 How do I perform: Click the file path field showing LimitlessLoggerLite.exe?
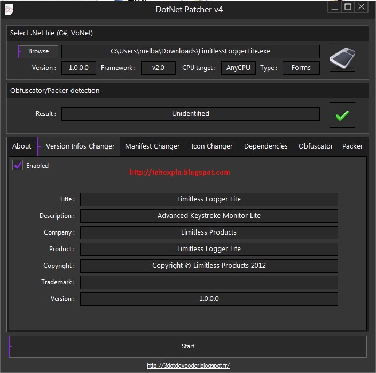(190, 51)
